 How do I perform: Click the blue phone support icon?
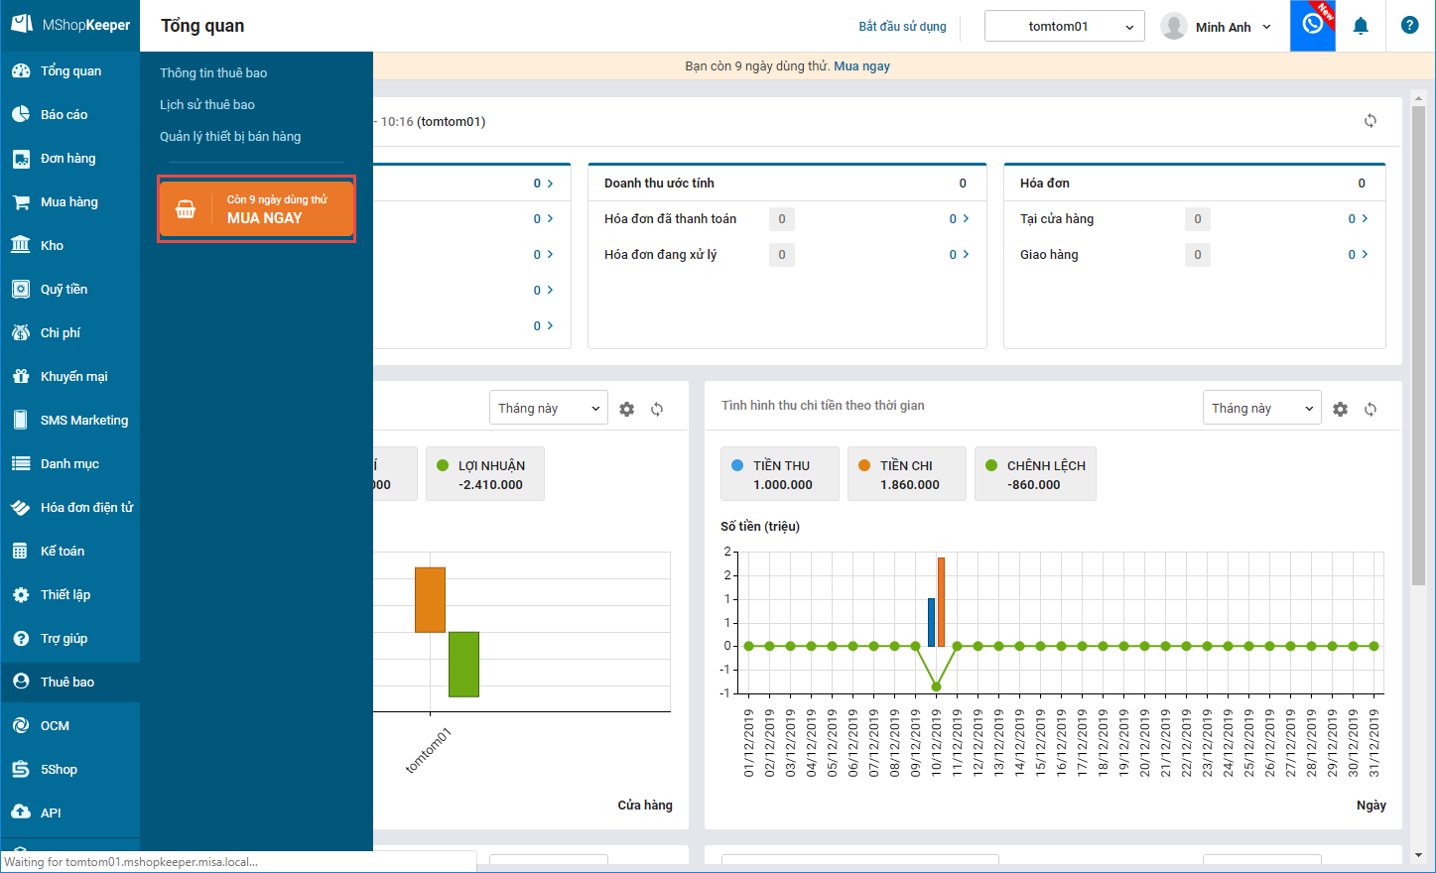pos(1312,25)
